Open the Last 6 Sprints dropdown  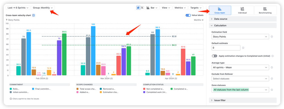tap(18, 8)
